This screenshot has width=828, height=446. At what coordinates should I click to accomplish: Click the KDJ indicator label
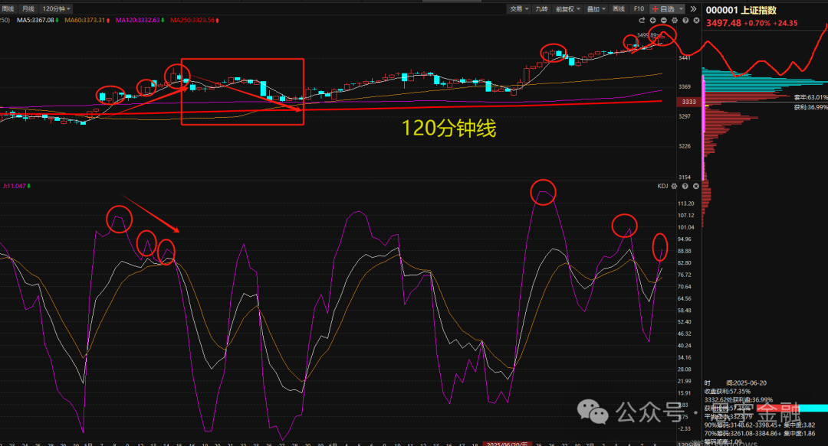pyautogui.click(x=662, y=186)
